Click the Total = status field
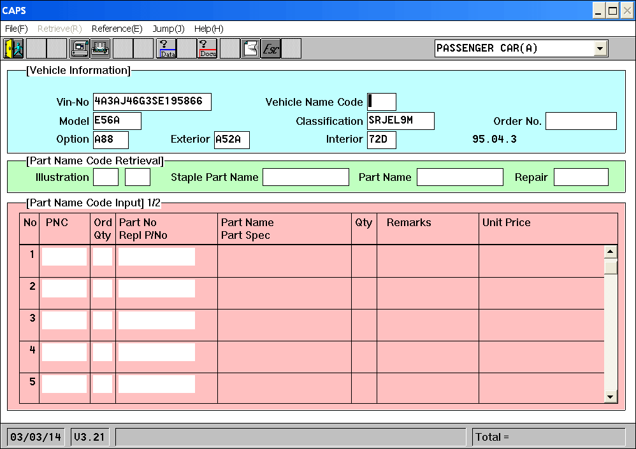This screenshot has width=636, height=449. [x=549, y=438]
